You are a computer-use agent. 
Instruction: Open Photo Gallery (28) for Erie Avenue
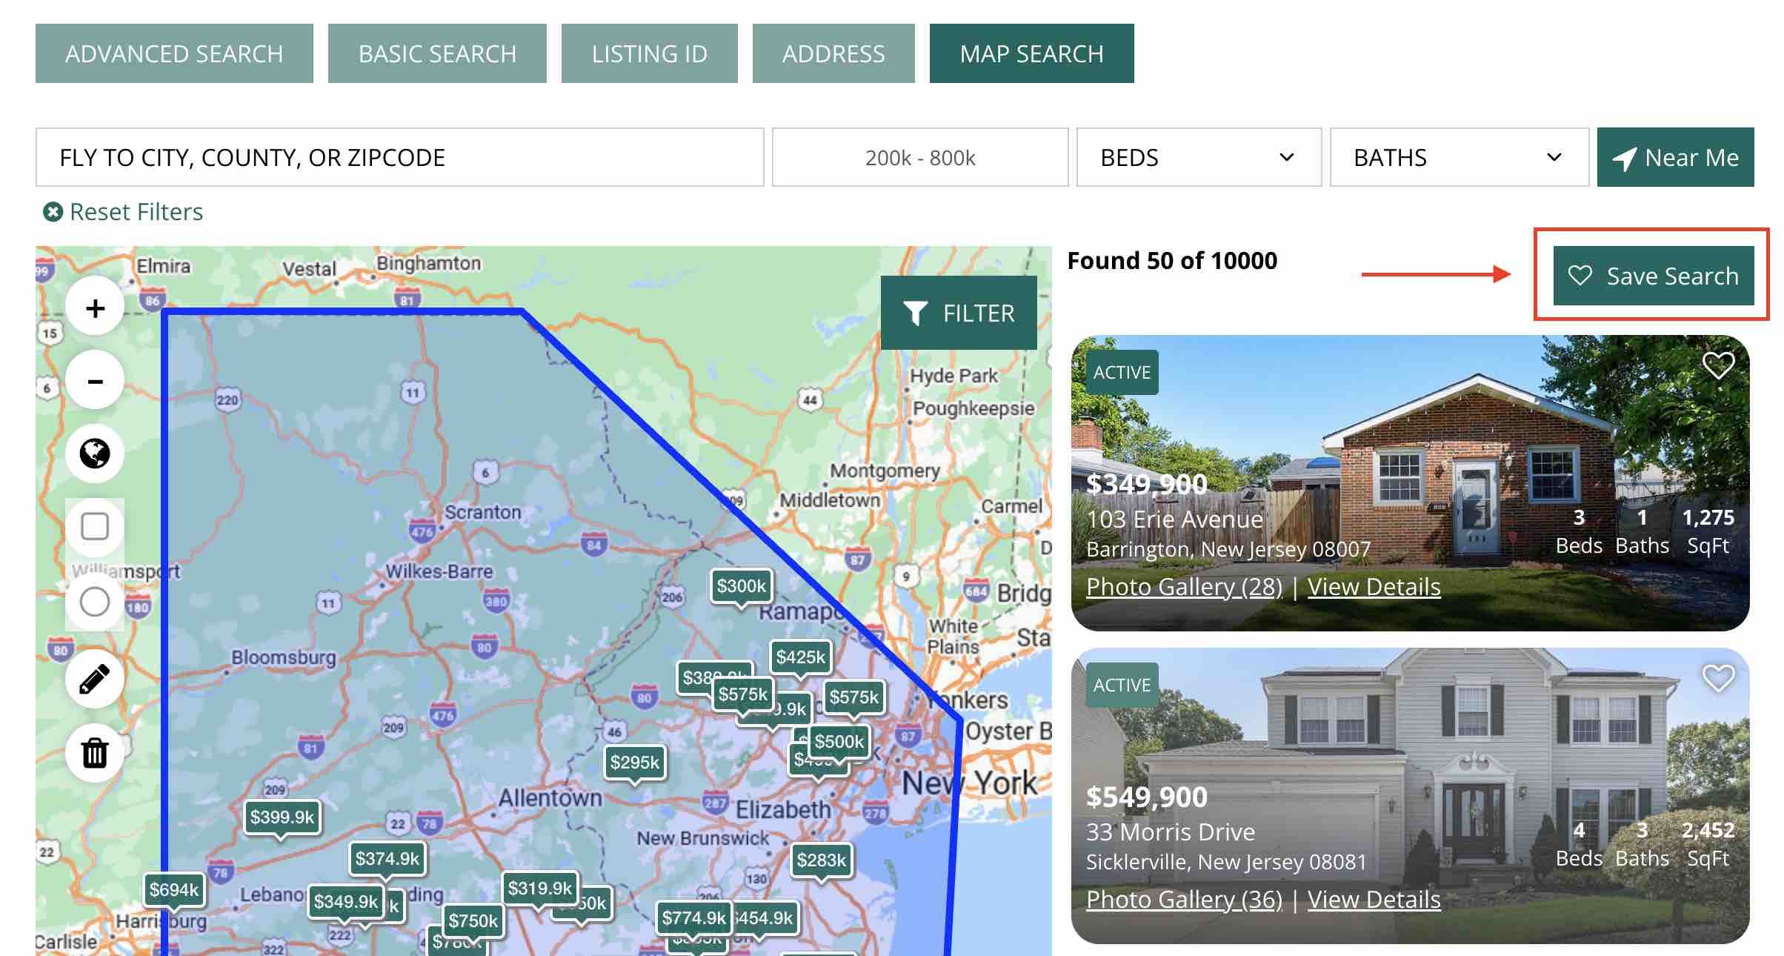1184,587
